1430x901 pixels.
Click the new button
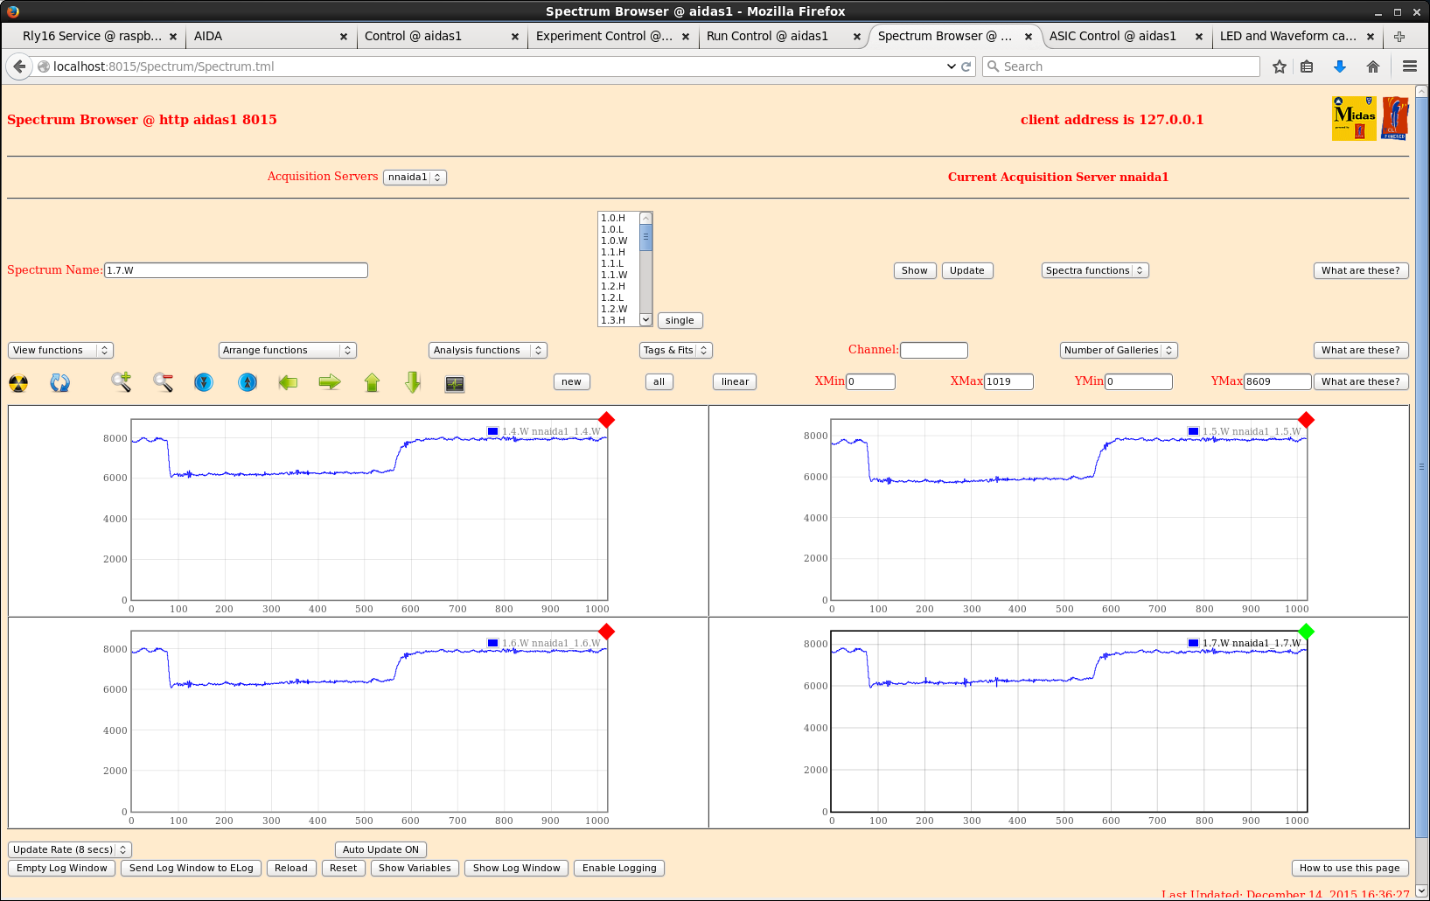(x=572, y=381)
